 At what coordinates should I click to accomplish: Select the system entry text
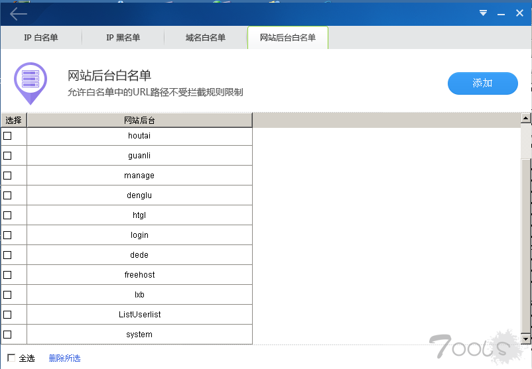click(x=139, y=335)
